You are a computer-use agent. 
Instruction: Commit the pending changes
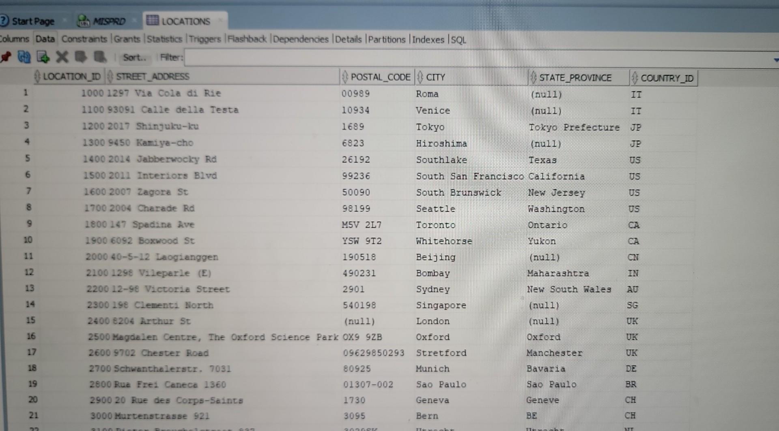(x=81, y=57)
